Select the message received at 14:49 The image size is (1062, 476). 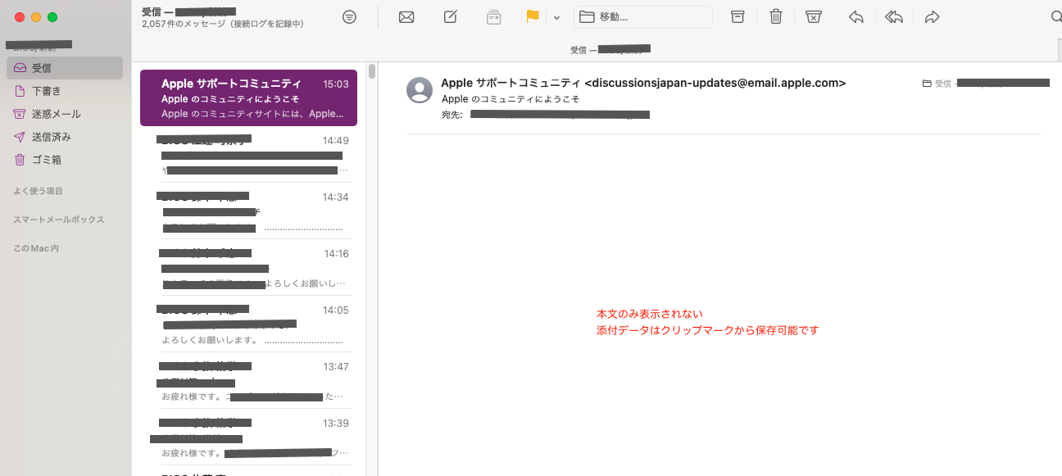click(248, 155)
